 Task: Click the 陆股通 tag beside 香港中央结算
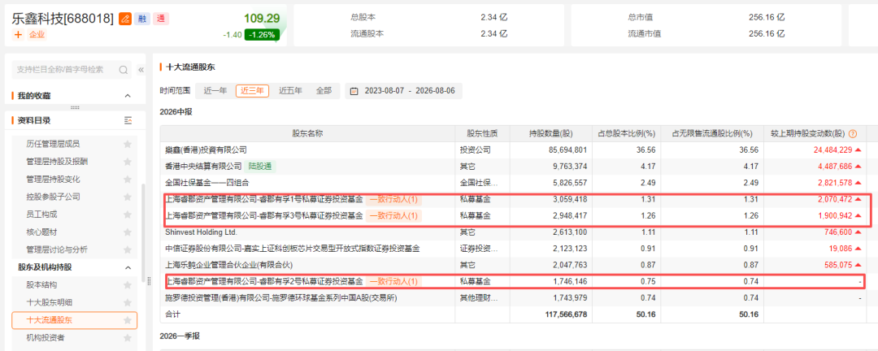[x=260, y=167]
